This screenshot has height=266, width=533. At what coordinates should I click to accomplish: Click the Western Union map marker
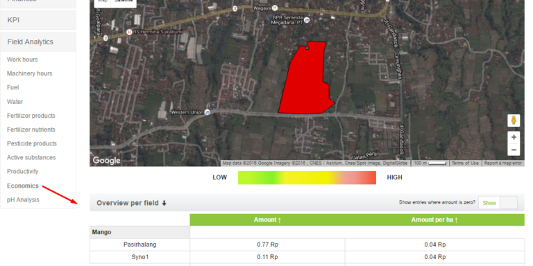pyautogui.click(x=208, y=112)
